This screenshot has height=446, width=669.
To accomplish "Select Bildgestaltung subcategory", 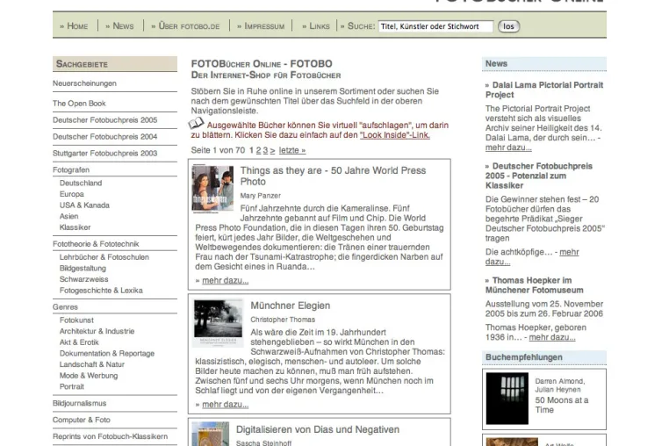I will click(83, 269).
